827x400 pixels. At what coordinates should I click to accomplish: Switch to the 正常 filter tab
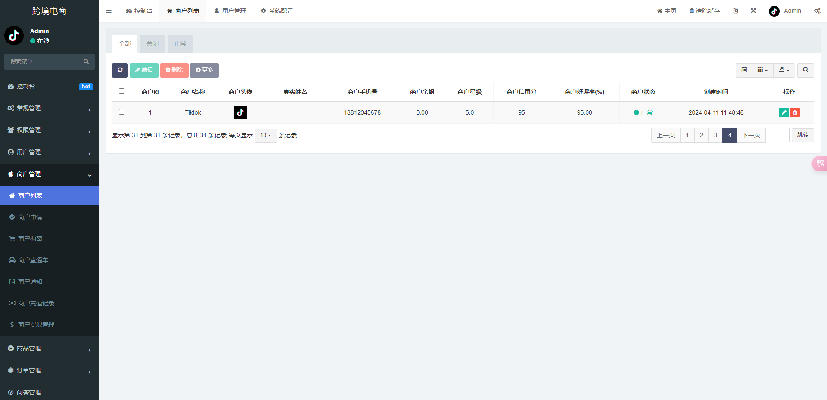click(x=180, y=43)
